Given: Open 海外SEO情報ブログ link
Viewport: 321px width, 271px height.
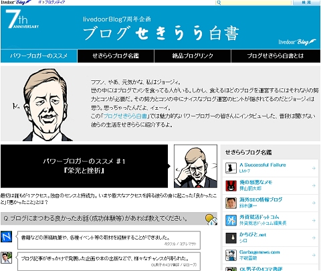Looking at the screenshot, I should (261, 199).
